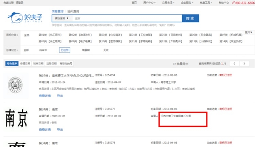255x147 pixels.
Task: Select 全部 in the 商标分类 row
Action: (x=27, y=35)
